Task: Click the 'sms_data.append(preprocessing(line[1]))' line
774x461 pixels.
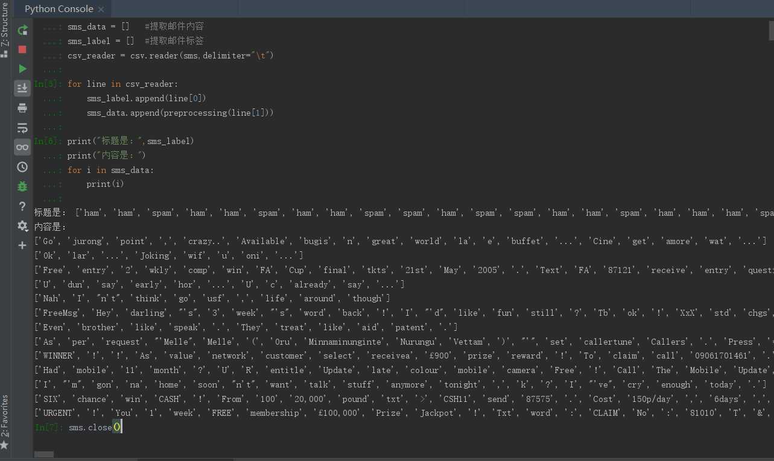Action: pyautogui.click(x=180, y=113)
